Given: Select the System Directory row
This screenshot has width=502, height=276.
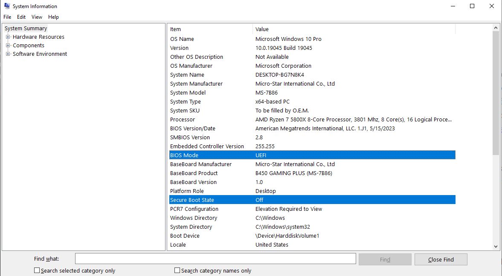Looking at the screenshot, I should [312, 227].
